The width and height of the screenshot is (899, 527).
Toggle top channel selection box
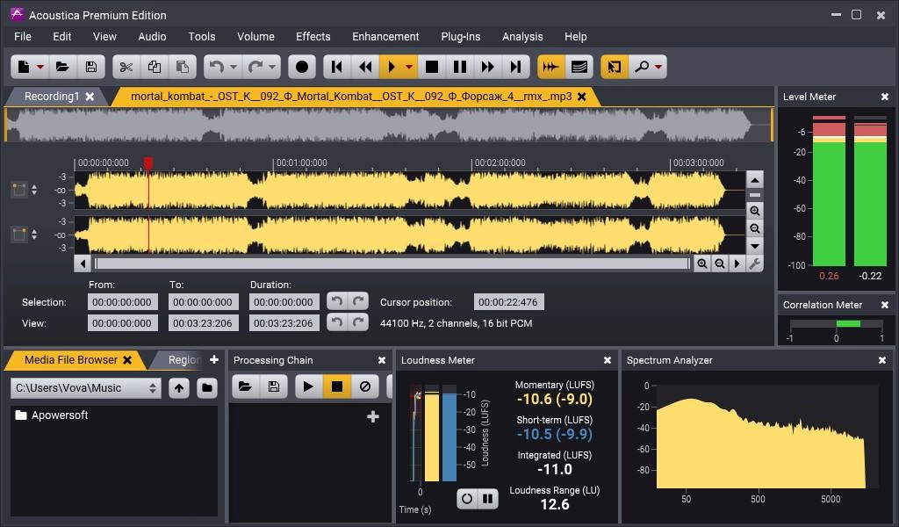19,190
